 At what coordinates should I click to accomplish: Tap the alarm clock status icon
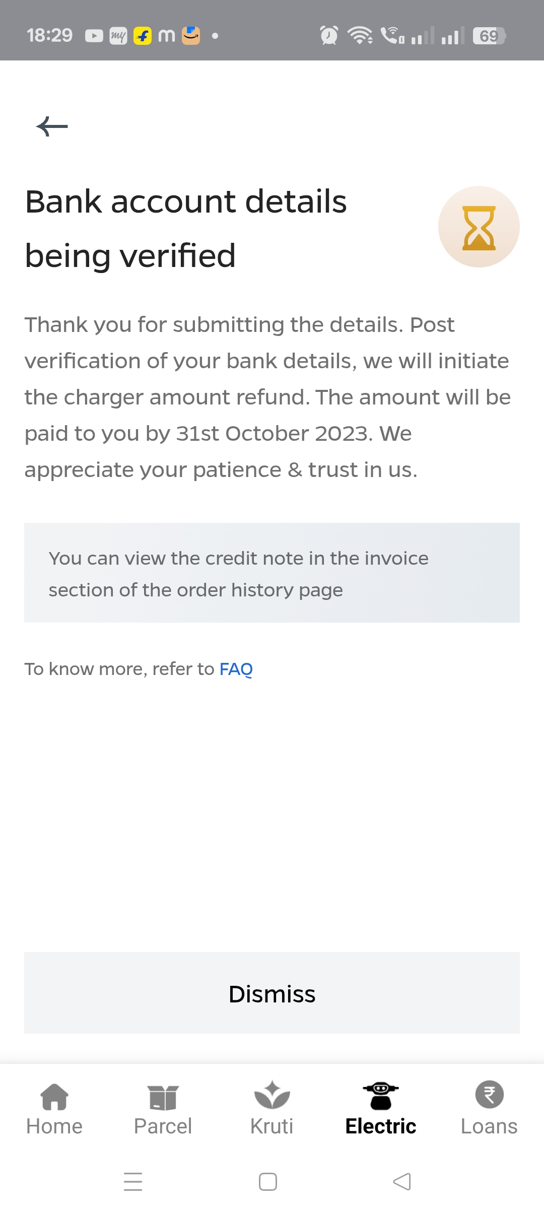(329, 36)
